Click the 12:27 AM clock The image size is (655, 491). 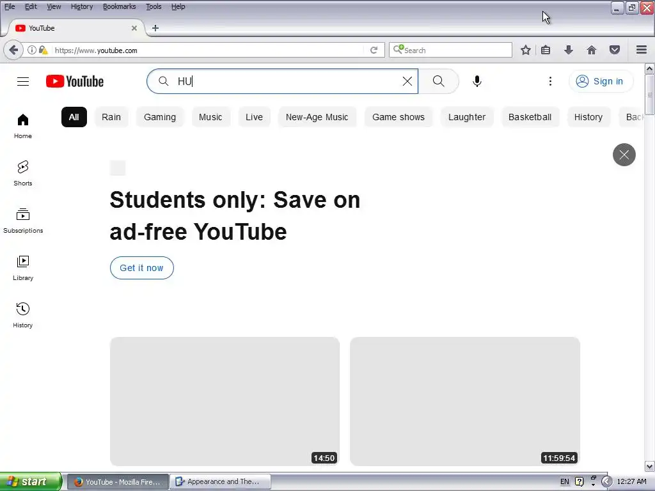[631, 482]
